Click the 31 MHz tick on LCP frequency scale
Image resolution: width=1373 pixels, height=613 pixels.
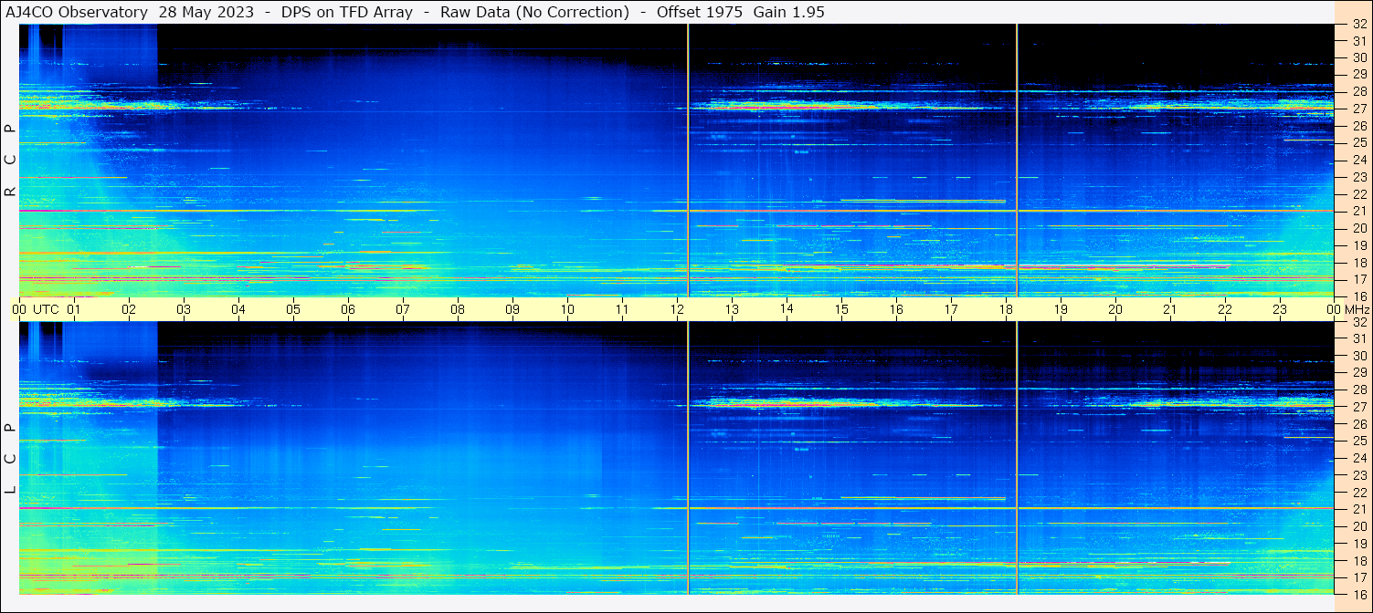click(x=1358, y=338)
